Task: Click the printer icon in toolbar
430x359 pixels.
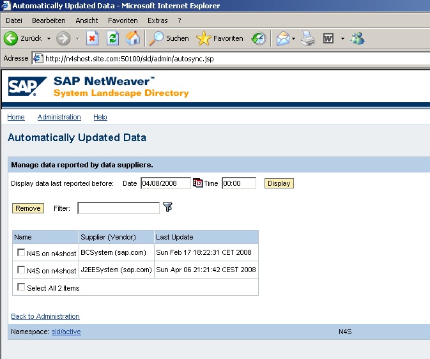Action: click(x=309, y=38)
